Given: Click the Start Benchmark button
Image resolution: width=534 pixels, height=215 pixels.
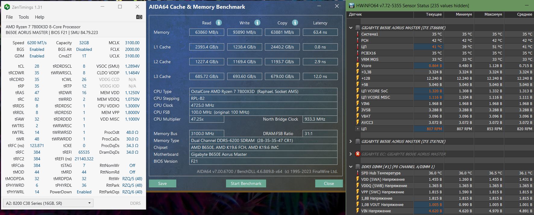Looking at the screenshot, I should pyautogui.click(x=246, y=183).
